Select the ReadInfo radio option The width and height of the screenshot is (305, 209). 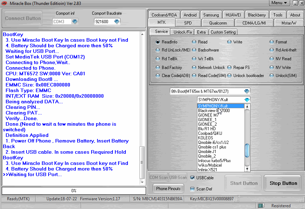click(x=158, y=42)
